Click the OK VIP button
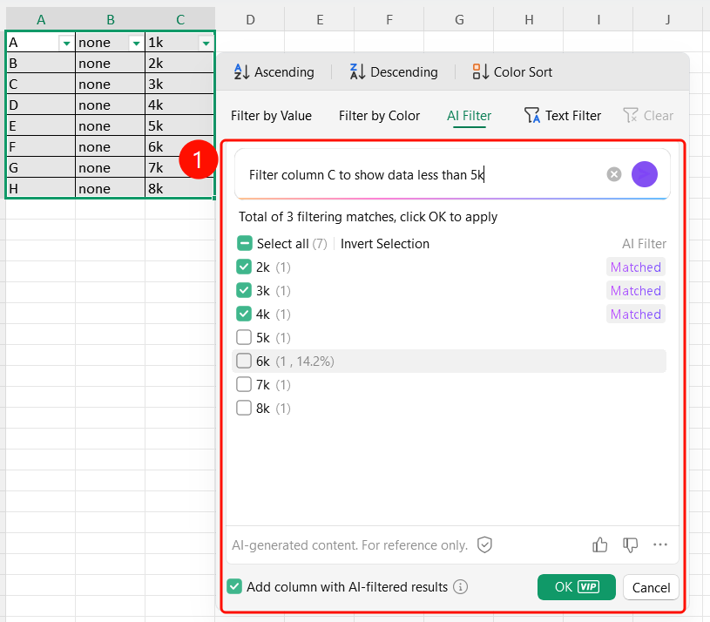This screenshot has height=622, width=710. point(577,587)
